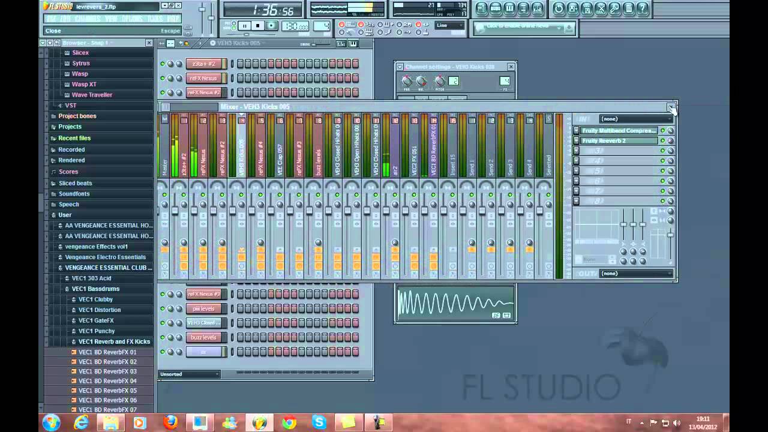Screen dimensions: 768x432
Task: Click the wrench icon in the shortcut toolbar
Action: coord(614,8)
